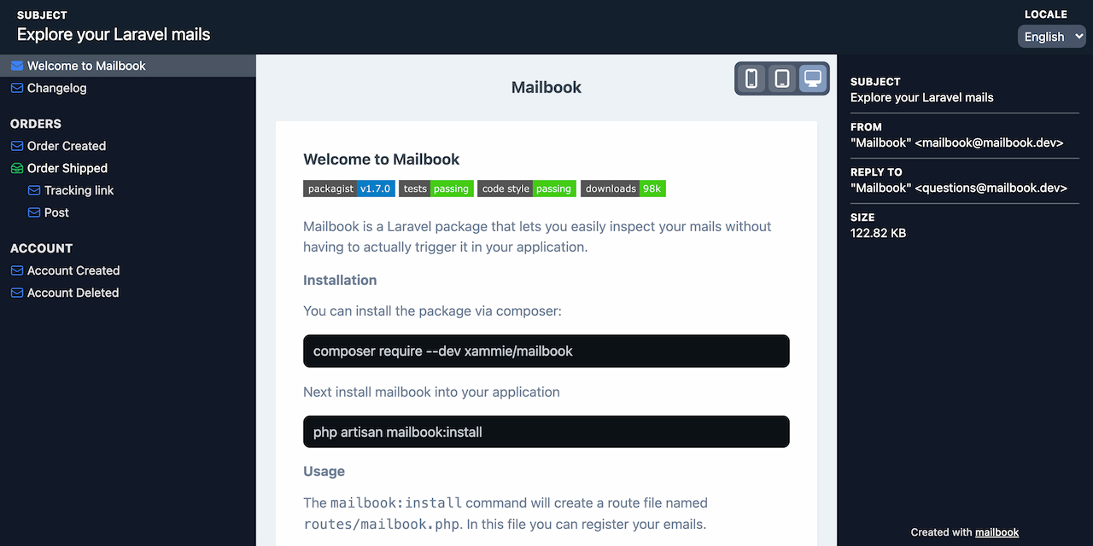Click envelope icon beside Order Created

pos(17,146)
